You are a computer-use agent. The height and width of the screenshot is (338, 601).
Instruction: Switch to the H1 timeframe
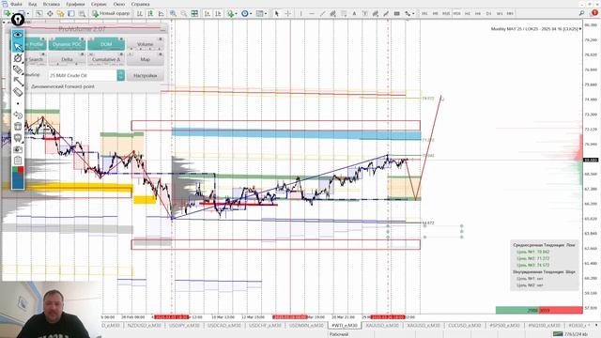tap(468, 13)
